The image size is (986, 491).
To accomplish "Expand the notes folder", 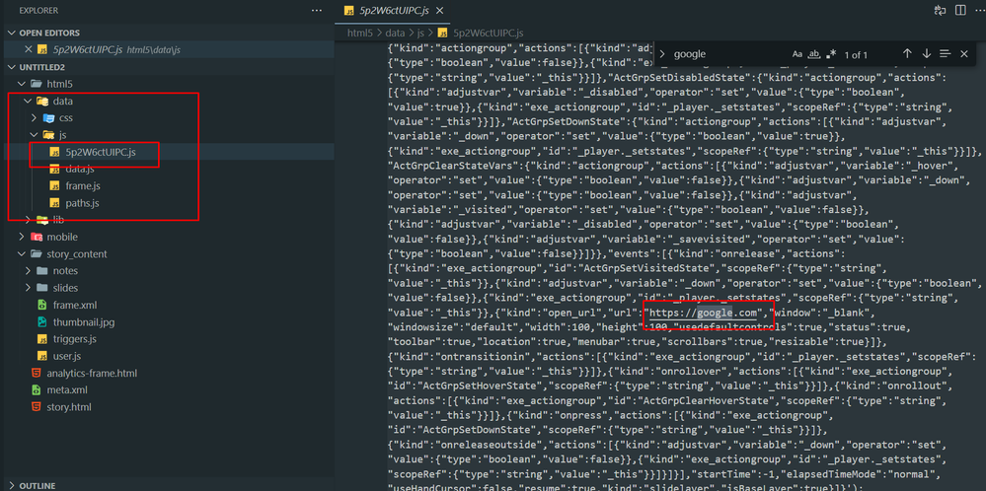I will (27, 270).
